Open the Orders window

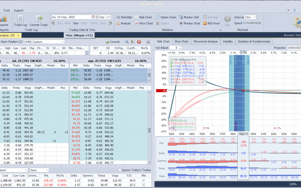coord(162,23)
